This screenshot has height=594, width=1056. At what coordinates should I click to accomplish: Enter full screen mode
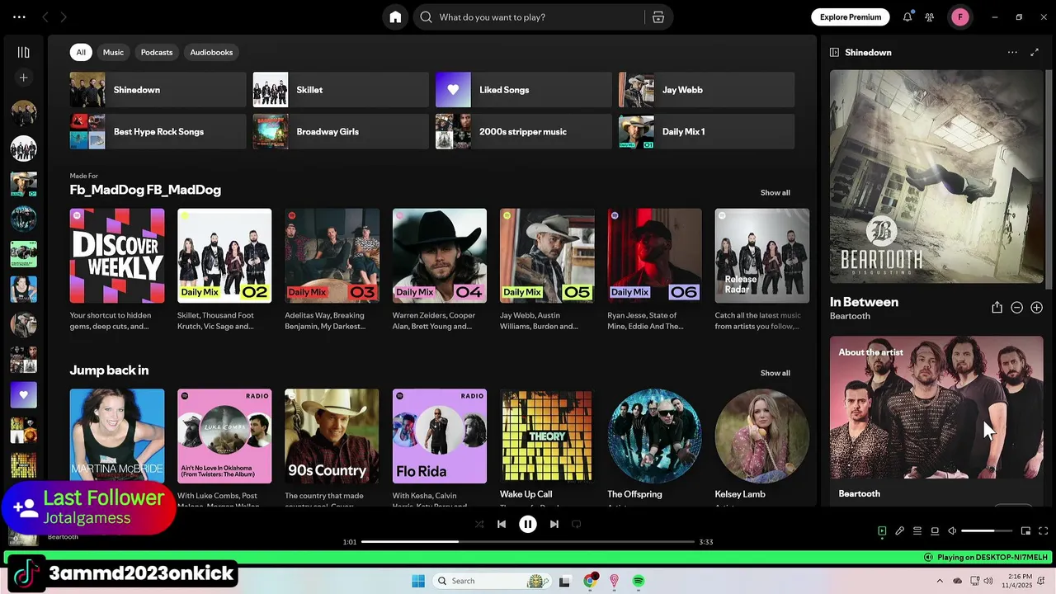point(1043,531)
